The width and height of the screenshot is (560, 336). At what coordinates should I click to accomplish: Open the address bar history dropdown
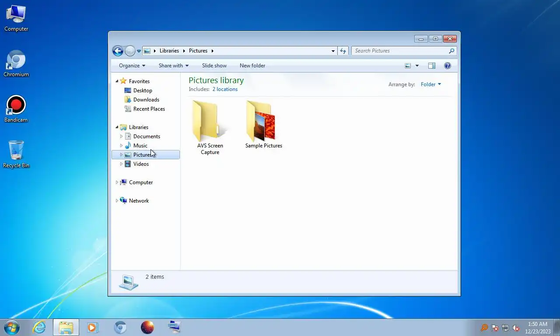tap(333, 51)
